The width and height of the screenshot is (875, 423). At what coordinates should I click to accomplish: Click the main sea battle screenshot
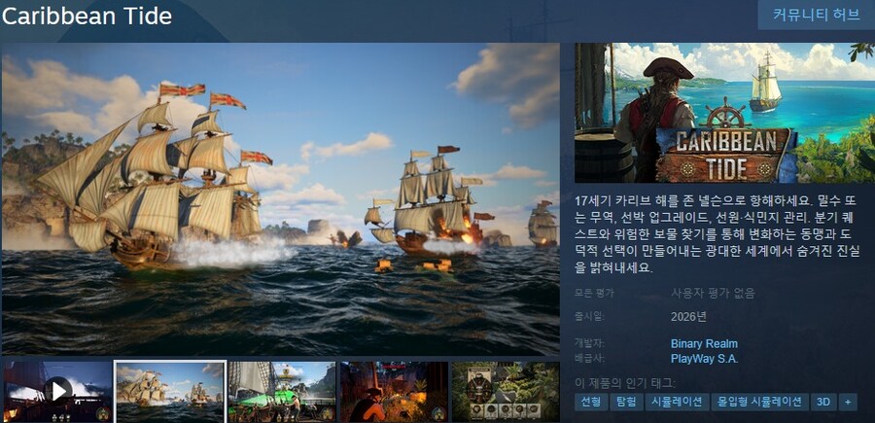click(x=281, y=199)
